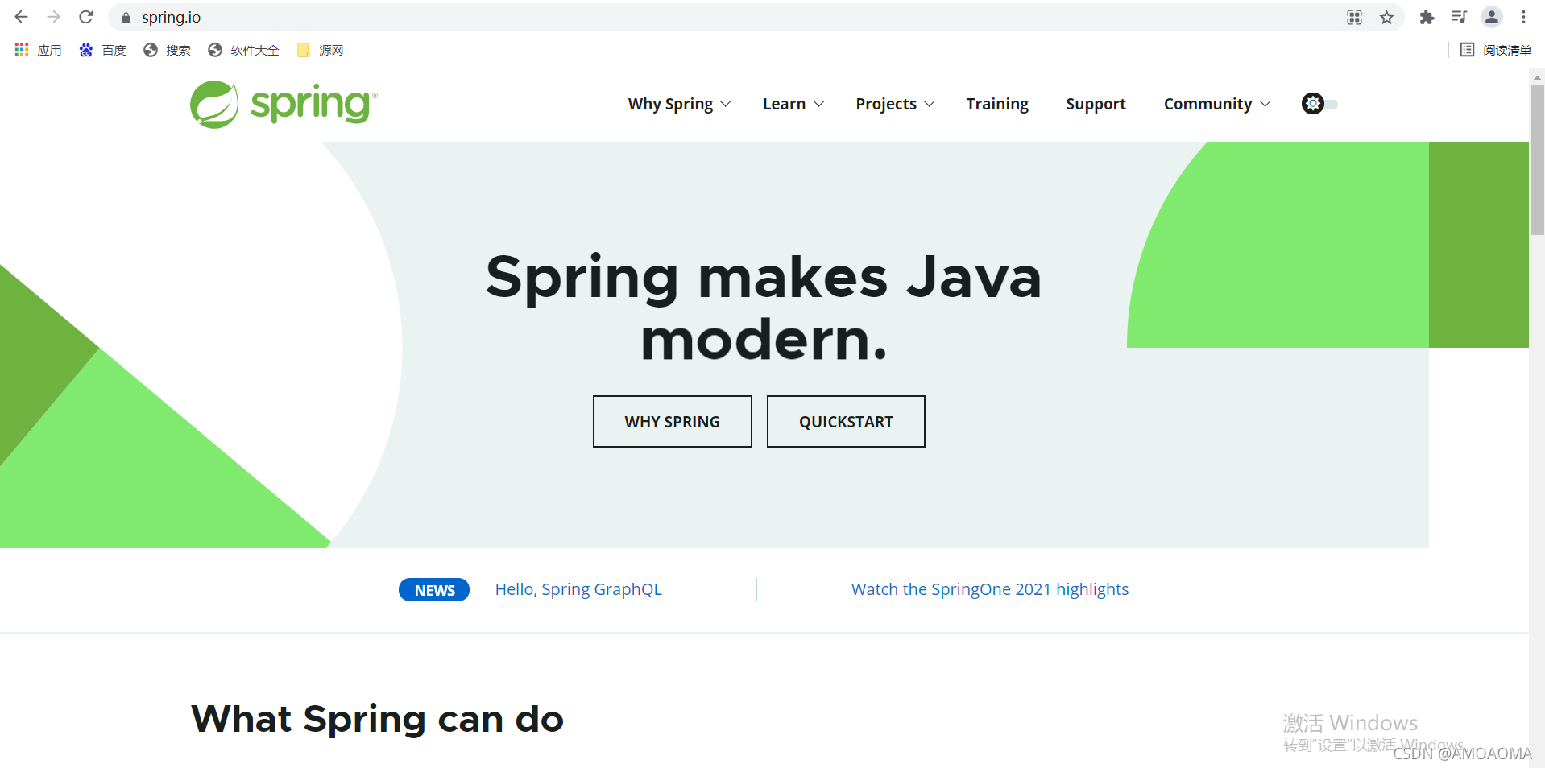This screenshot has width=1545, height=768.
Task: Click the QUICKSTART button
Action: tap(846, 421)
